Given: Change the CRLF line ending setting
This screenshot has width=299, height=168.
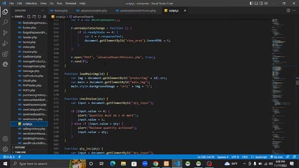Looking at the screenshot, I should pos(245,157).
